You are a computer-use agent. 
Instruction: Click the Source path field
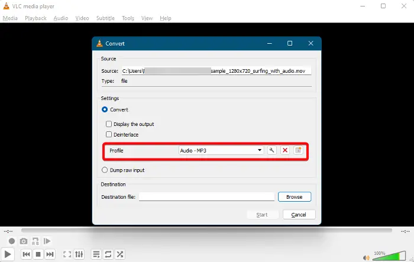tap(216, 71)
